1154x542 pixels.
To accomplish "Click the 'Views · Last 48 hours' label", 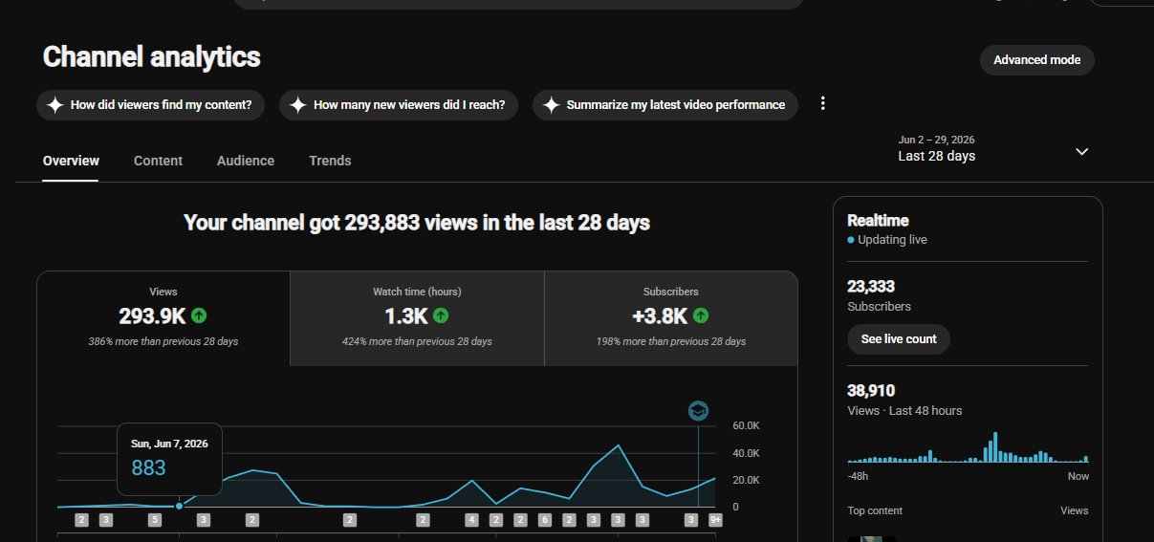I will (x=904, y=410).
